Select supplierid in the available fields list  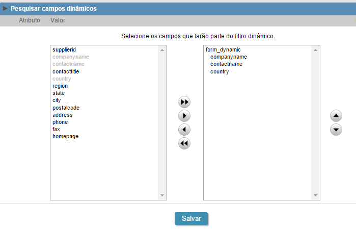point(64,50)
